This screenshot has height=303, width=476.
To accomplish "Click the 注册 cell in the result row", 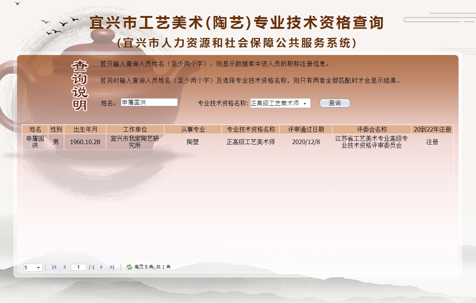I will 432,142.
